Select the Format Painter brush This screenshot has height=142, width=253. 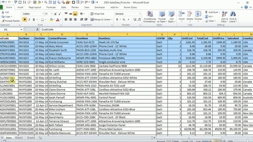click(3, 21)
